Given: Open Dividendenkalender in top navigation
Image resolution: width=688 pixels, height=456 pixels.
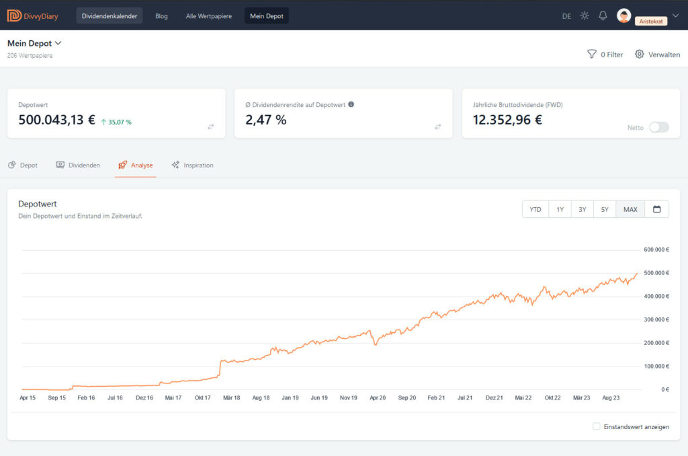Looking at the screenshot, I should coord(110,16).
